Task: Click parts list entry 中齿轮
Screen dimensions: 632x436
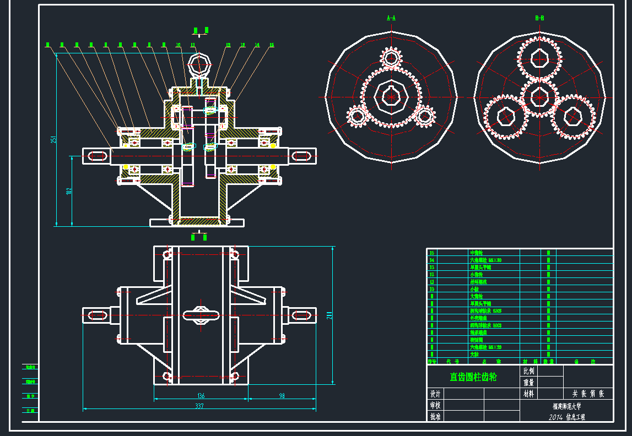Action: pyautogui.click(x=476, y=253)
